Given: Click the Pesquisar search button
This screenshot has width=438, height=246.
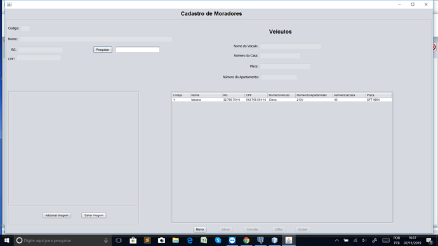Looking at the screenshot, I should pyautogui.click(x=102, y=49).
